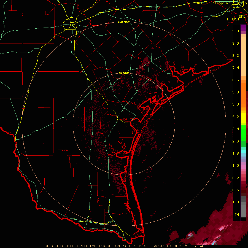Click the 2.6 legend value
Screen dimensions: 248x248
(236, 141)
